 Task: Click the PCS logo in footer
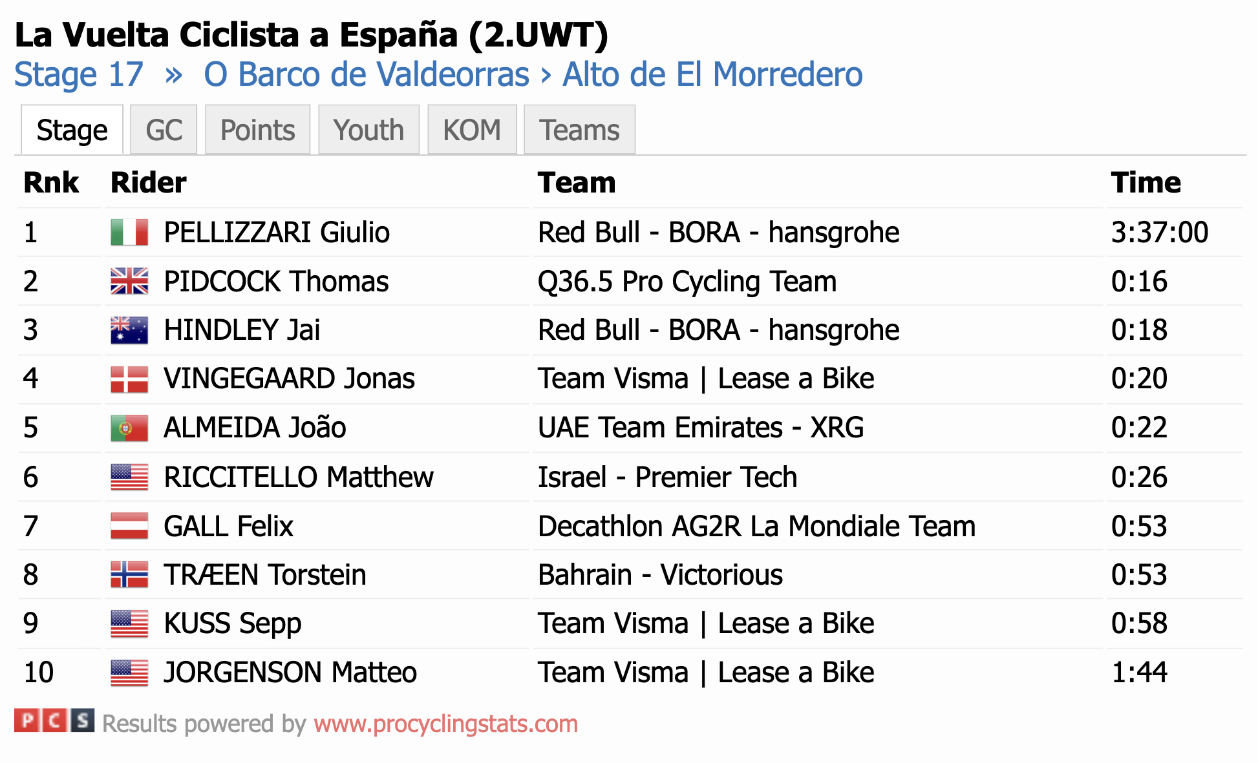tap(54, 720)
